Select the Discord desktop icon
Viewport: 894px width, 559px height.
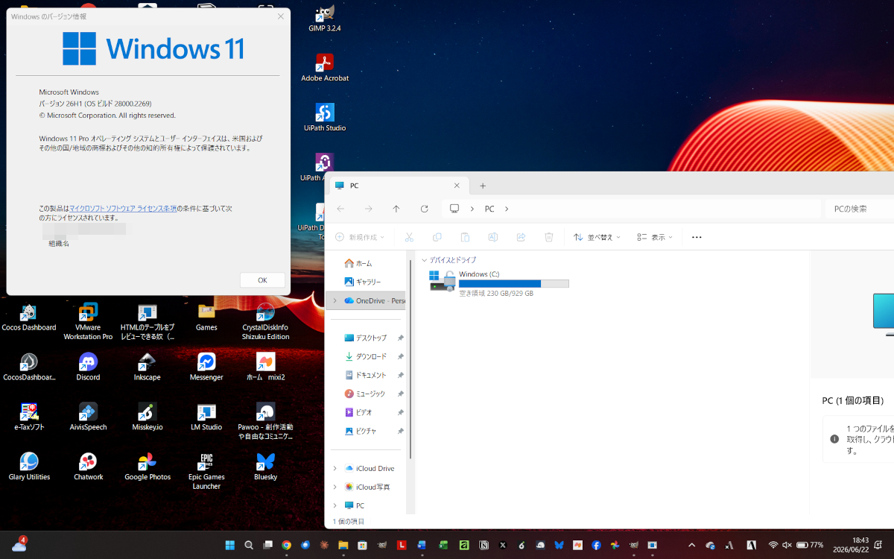coord(88,367)
